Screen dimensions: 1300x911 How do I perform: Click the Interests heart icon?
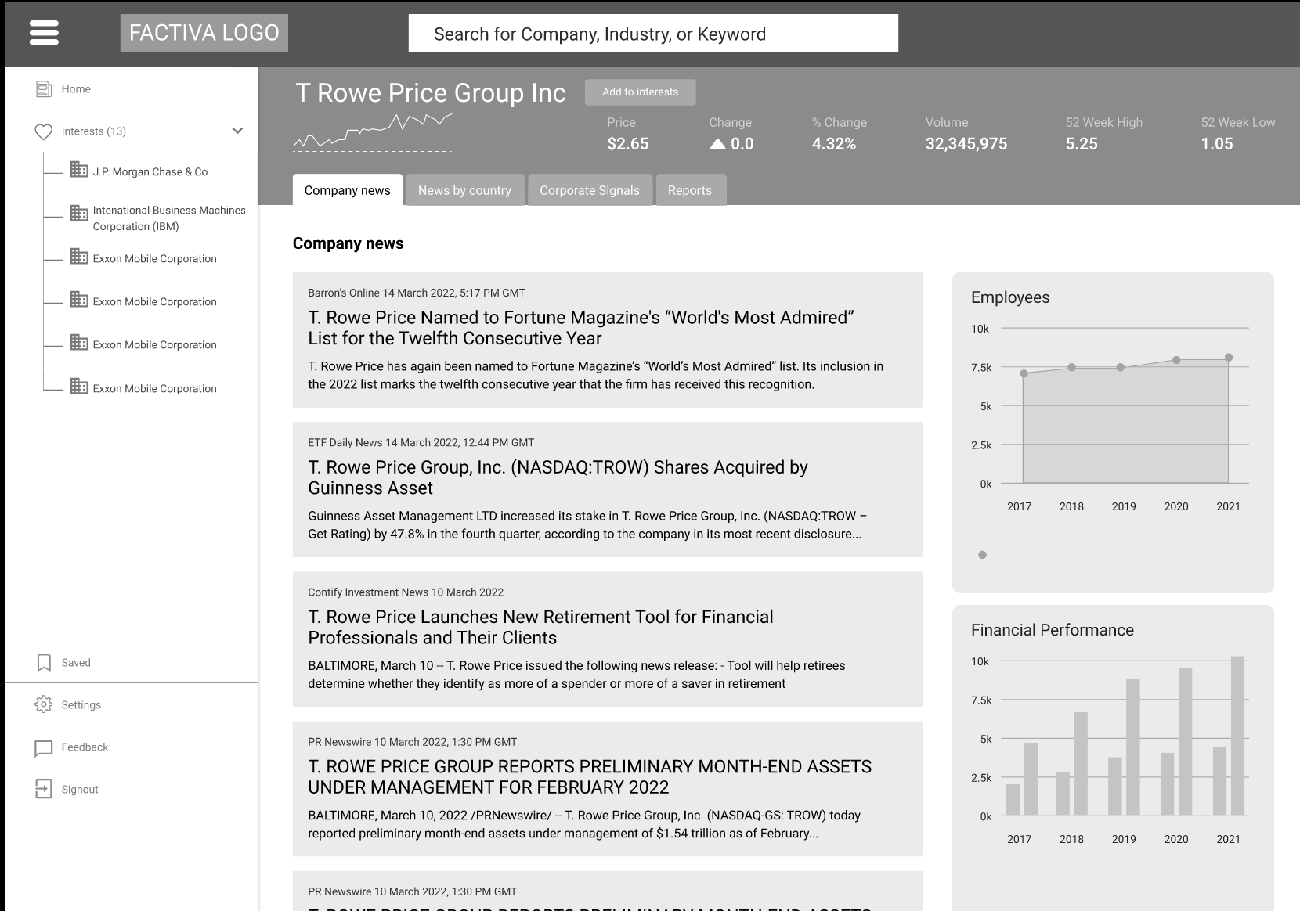click(44, 131)
